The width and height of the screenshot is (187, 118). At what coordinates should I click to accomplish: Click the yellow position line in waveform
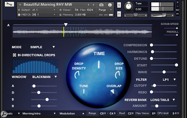(64, 32)
